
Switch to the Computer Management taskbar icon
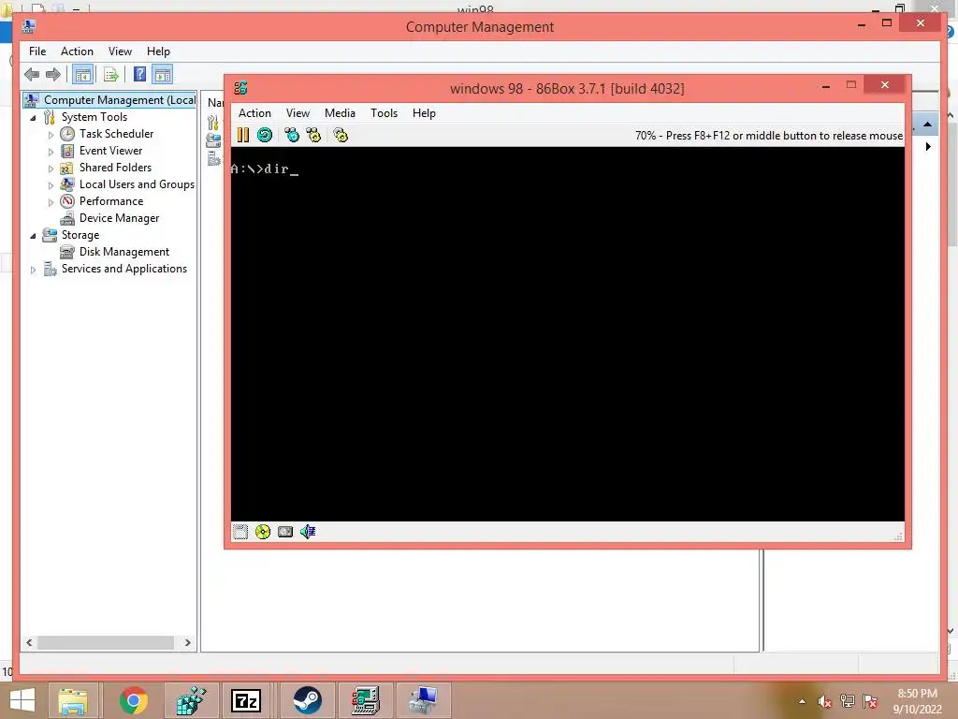pyautogui.click(x=424, y=700)
